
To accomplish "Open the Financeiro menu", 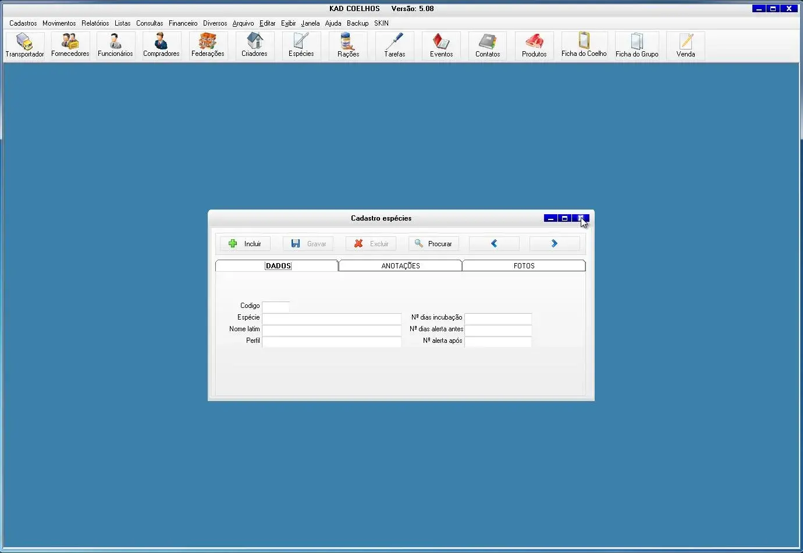I will [183, 23].
